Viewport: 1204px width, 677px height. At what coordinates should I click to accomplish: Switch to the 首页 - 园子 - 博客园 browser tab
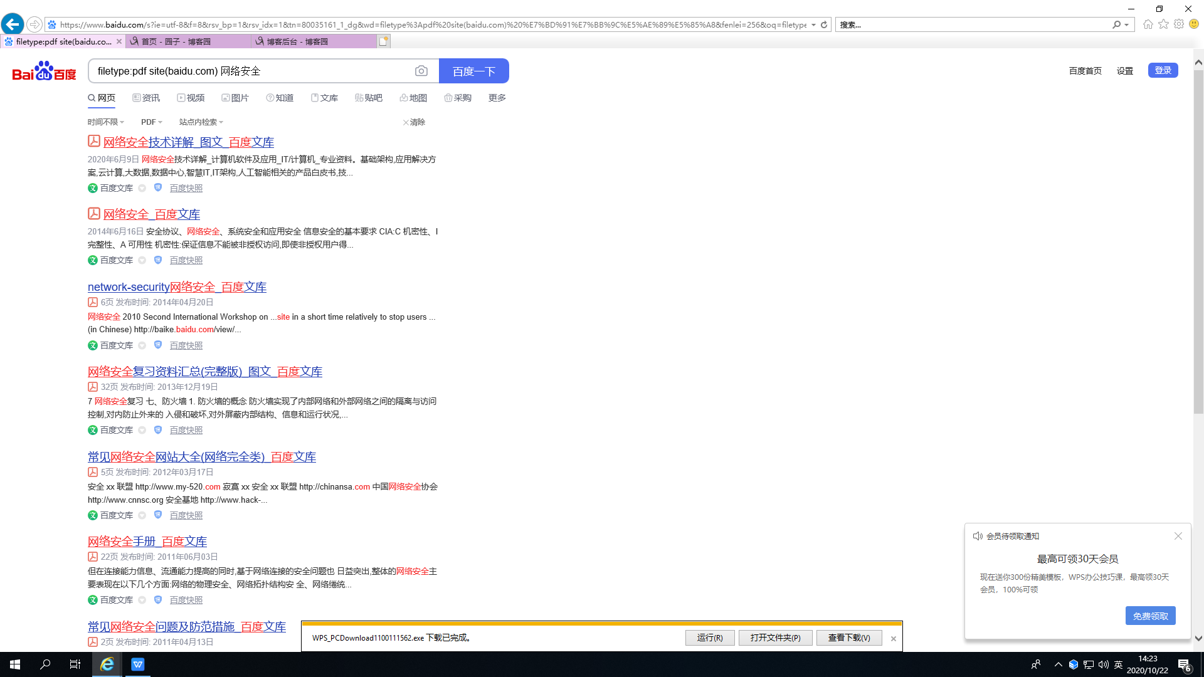(x=176, y=41)
